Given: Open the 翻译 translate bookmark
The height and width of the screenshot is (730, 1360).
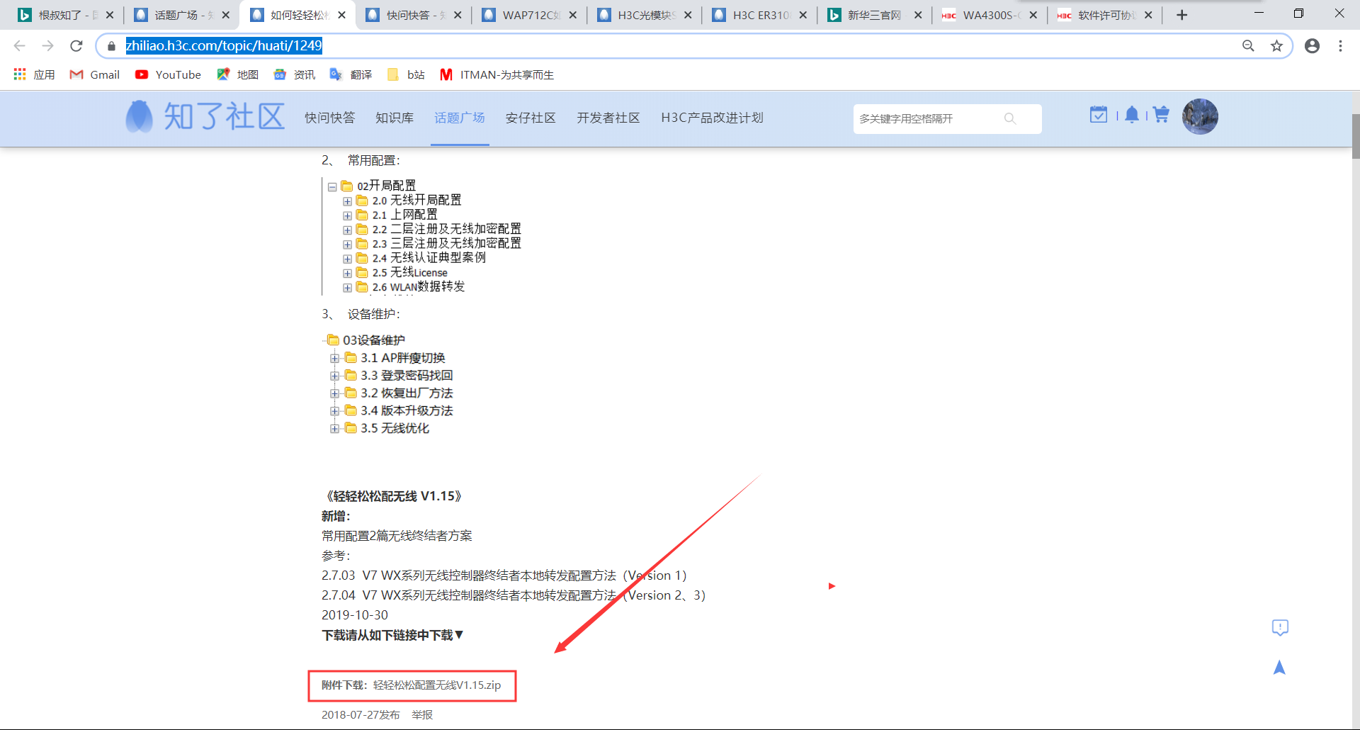Looking at the screenshot, I should pos(351,74).
